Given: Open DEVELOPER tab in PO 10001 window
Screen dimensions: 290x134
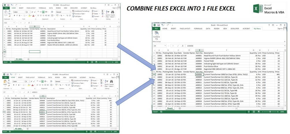Looking at the screenshot, I should (x=73, y=8).
